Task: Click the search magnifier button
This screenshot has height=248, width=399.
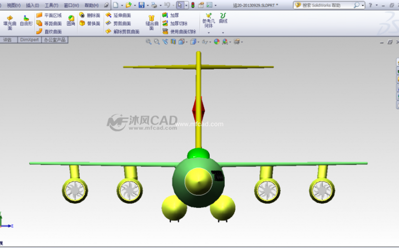Action: tap(357, 5)
